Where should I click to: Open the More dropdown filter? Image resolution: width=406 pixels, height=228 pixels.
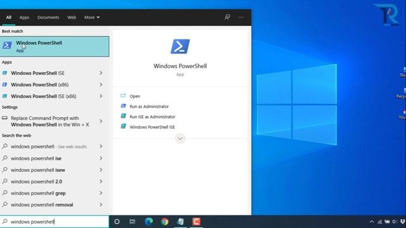[92, 17]
